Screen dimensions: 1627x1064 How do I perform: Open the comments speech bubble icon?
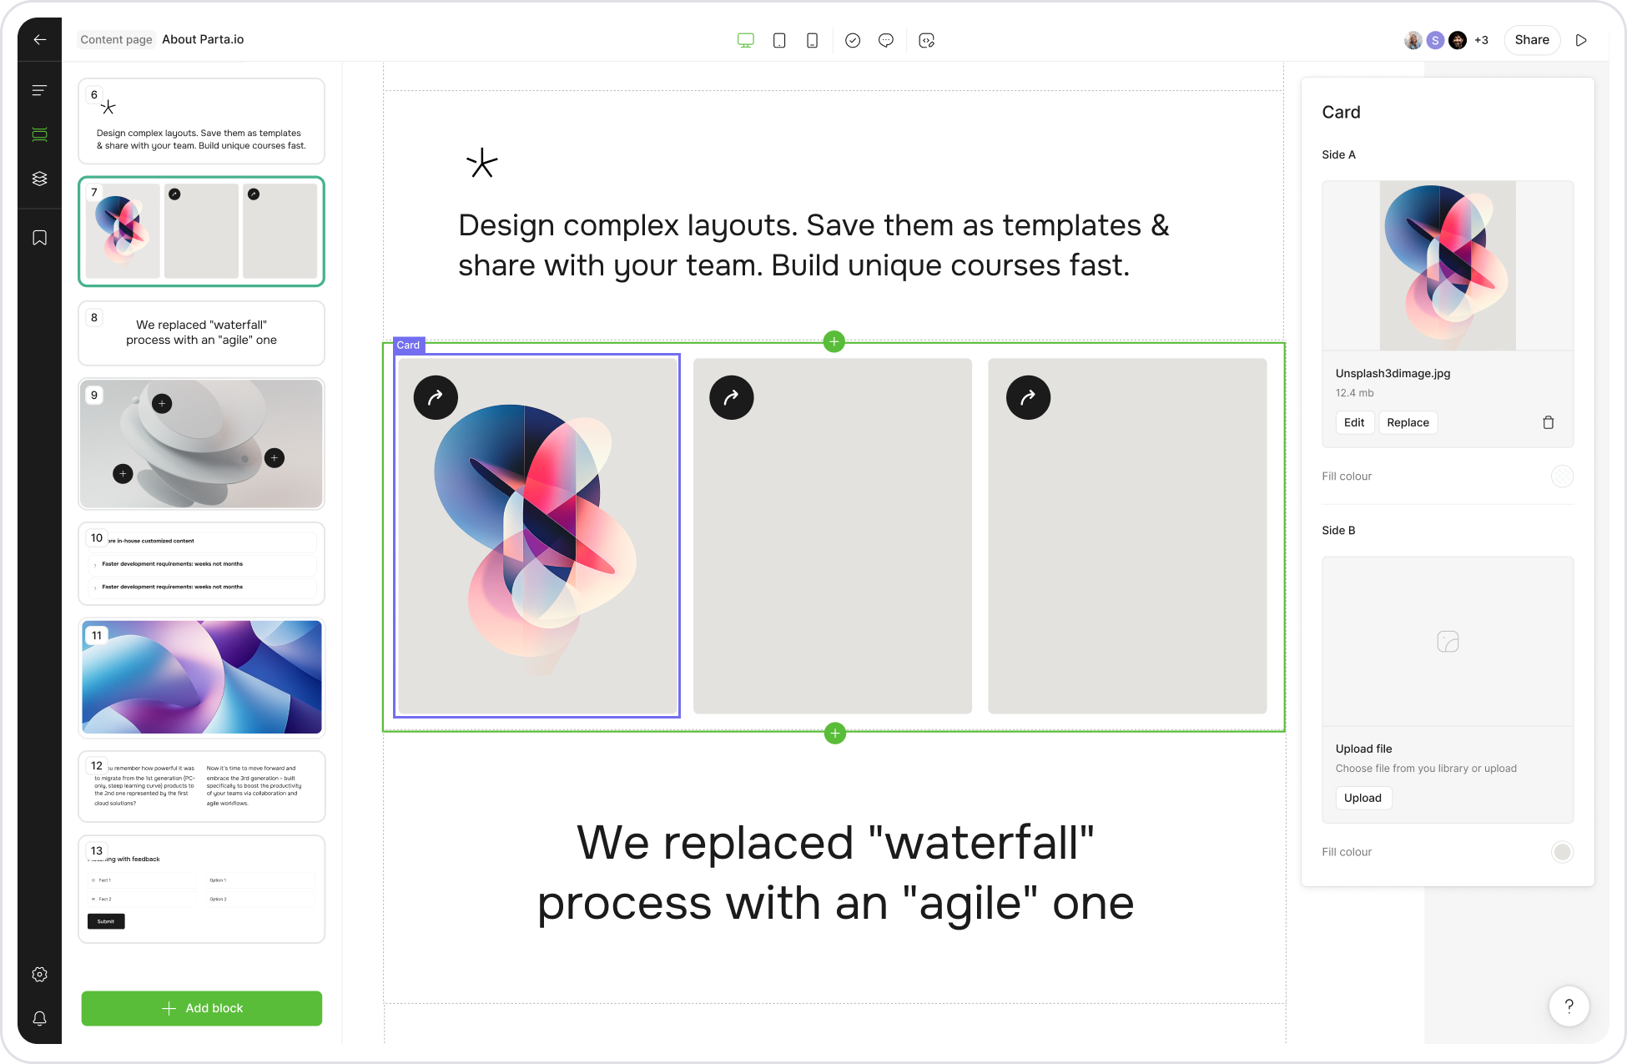click(886, 40)
